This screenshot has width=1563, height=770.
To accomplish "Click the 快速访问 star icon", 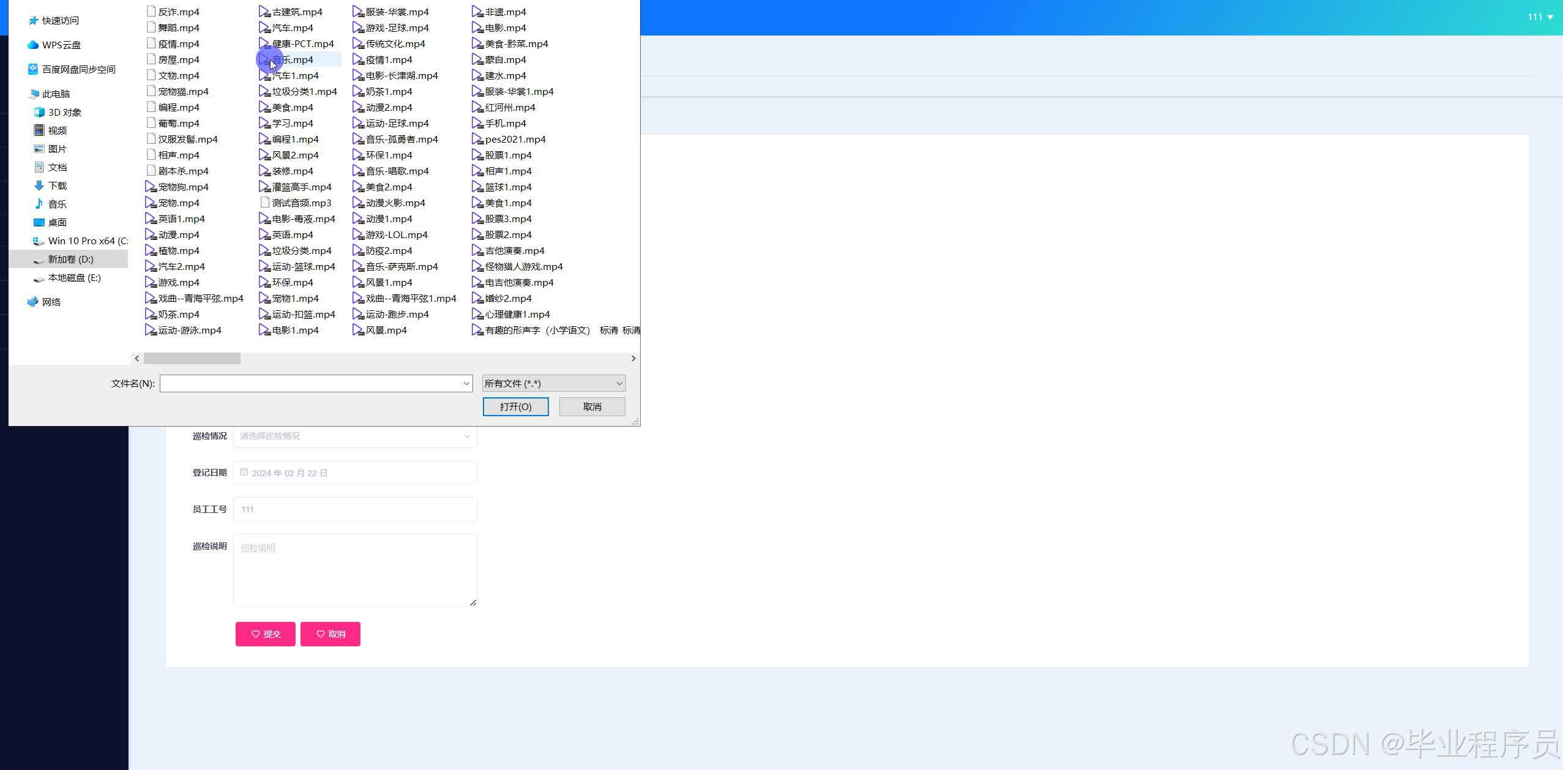I will click(33, 20).
